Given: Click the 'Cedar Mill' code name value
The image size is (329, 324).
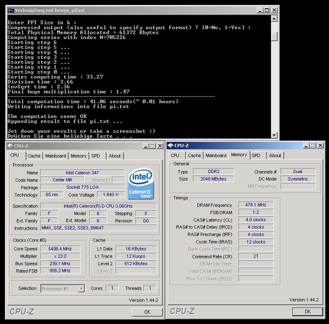Looking at the screenshot, I should pos(63,180).
